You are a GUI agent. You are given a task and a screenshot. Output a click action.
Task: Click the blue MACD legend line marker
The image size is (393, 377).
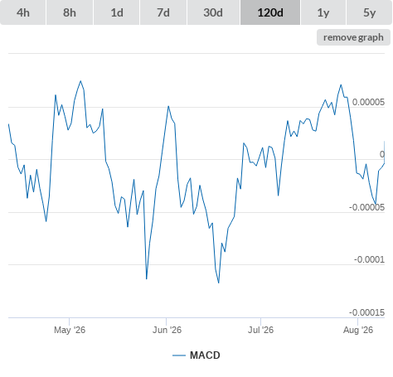click(179, 355)
